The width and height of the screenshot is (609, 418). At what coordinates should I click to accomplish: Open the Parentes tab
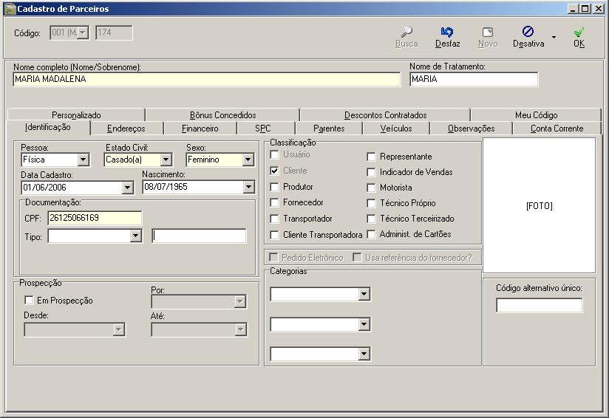click(x=329, y=129)
